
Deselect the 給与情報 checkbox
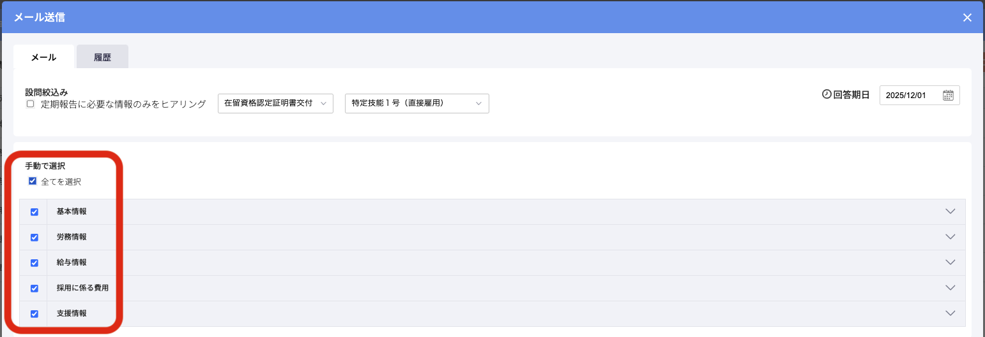tap(34, 262)
